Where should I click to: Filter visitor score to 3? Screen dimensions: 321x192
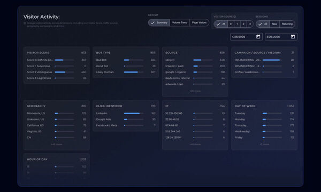[250, 24]
